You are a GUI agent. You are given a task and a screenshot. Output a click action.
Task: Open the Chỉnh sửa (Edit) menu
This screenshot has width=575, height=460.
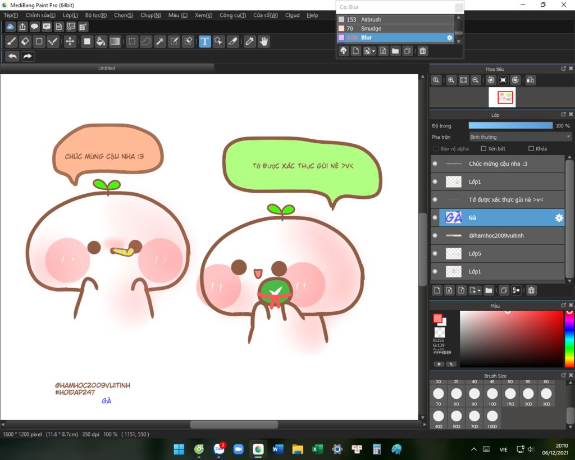pos(40,15)
